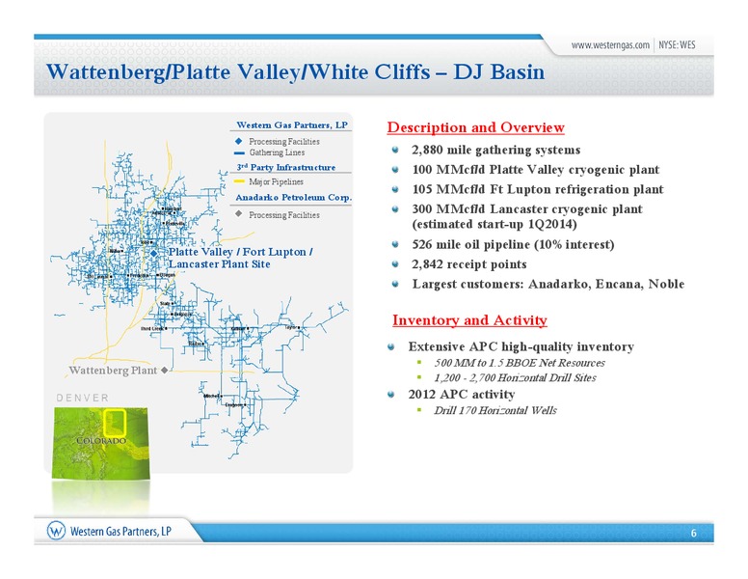Click the bullet beside '2,880 mile gathering systems'
Screen dimensions: 748x579
(x=395, y=150)
